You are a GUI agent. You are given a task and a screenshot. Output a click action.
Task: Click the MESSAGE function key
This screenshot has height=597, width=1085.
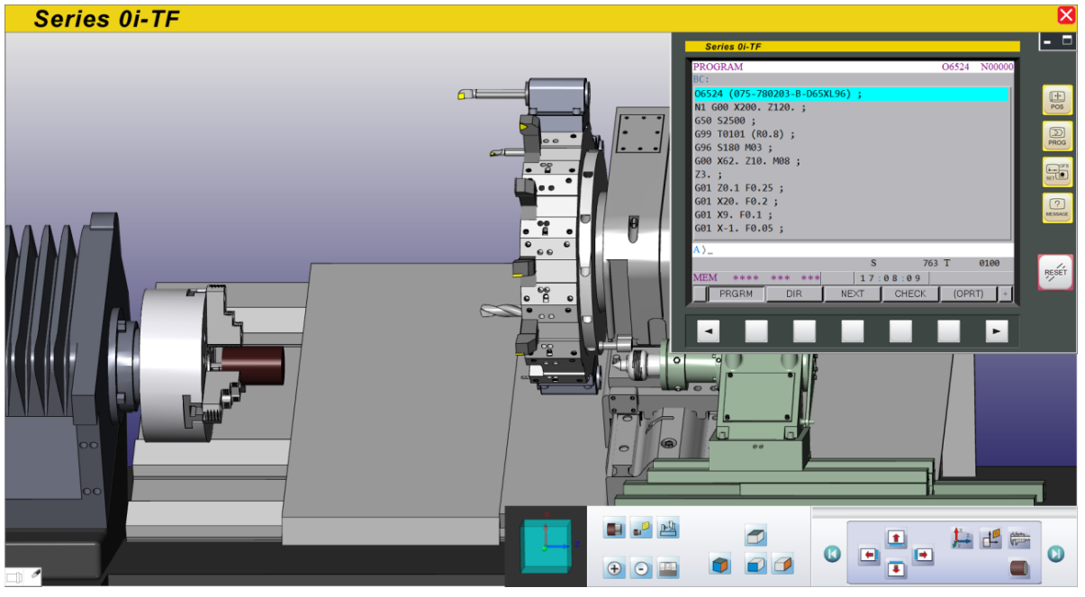pos(1057,208)
